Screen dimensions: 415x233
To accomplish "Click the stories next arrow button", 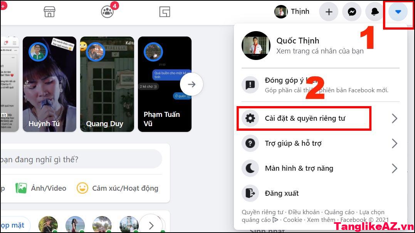I will pos(192,84).
